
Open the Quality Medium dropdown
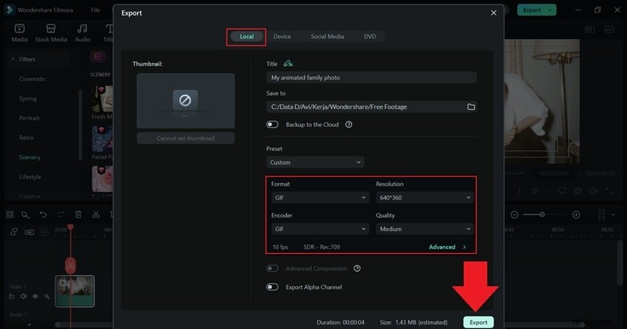pyautogui.click(x=424, y=229)
